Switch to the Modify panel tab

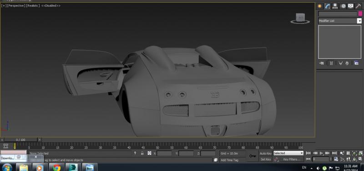coord(327,6)
